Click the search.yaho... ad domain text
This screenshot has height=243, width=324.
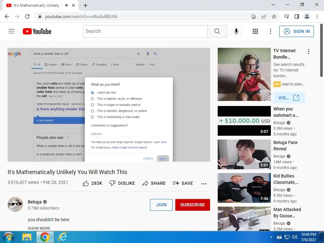[x=293, y=84]
